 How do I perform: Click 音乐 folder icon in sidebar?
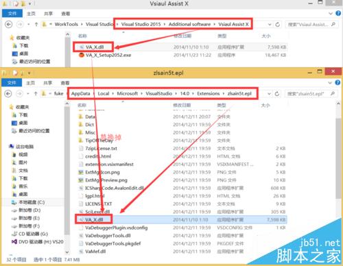[14, 186]
